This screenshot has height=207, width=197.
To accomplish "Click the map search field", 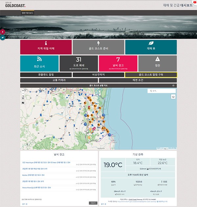I will pos(162,91).
